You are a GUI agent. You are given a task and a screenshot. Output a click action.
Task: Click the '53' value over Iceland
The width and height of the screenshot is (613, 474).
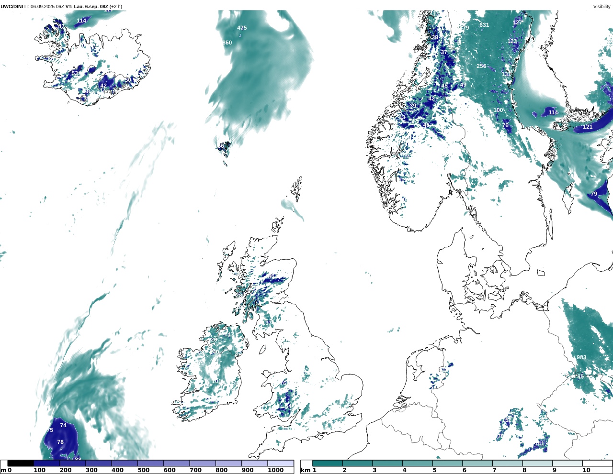tap(75, 73)
